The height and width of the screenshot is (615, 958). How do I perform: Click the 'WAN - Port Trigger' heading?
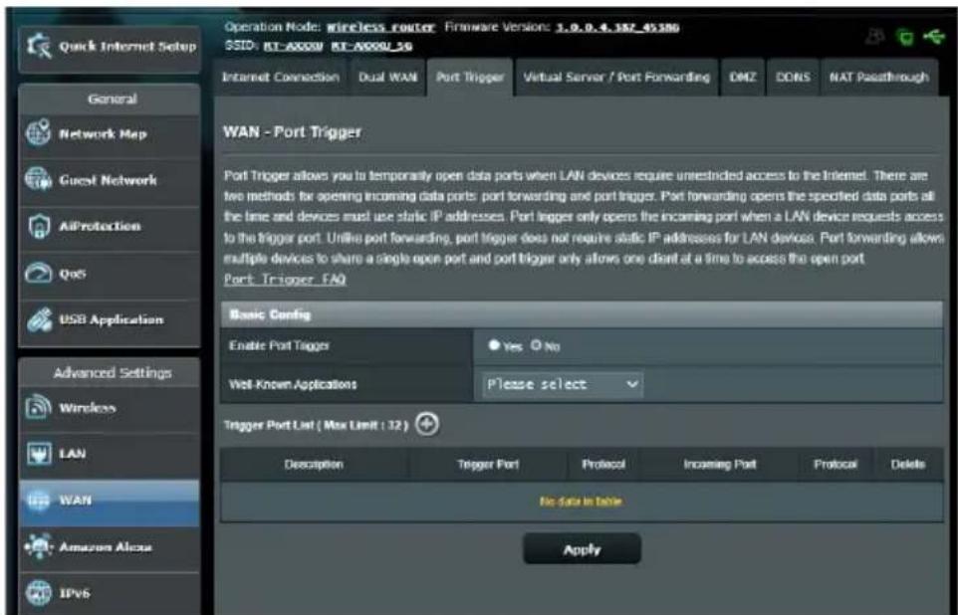pos(292,132)
